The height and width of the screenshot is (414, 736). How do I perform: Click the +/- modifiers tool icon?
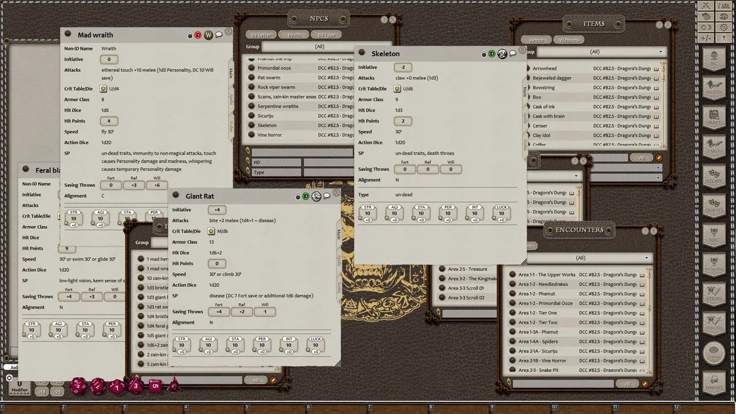[707, 39]
